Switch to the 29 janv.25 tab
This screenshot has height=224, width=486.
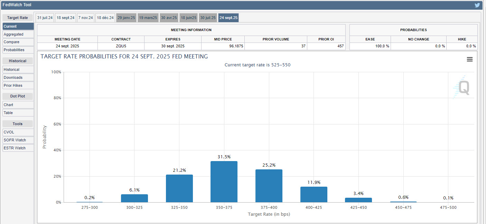[126, 18]
